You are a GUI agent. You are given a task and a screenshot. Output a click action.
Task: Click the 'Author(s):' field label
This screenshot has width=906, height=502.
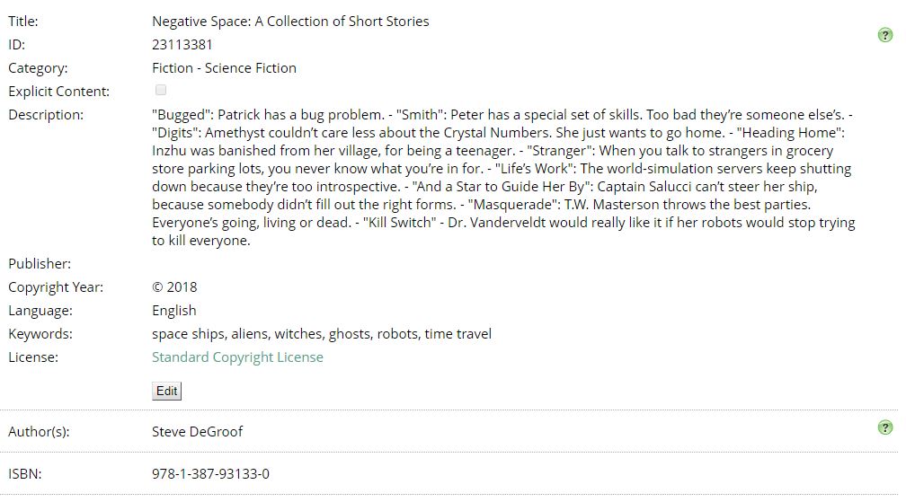[x=39, y=431]
